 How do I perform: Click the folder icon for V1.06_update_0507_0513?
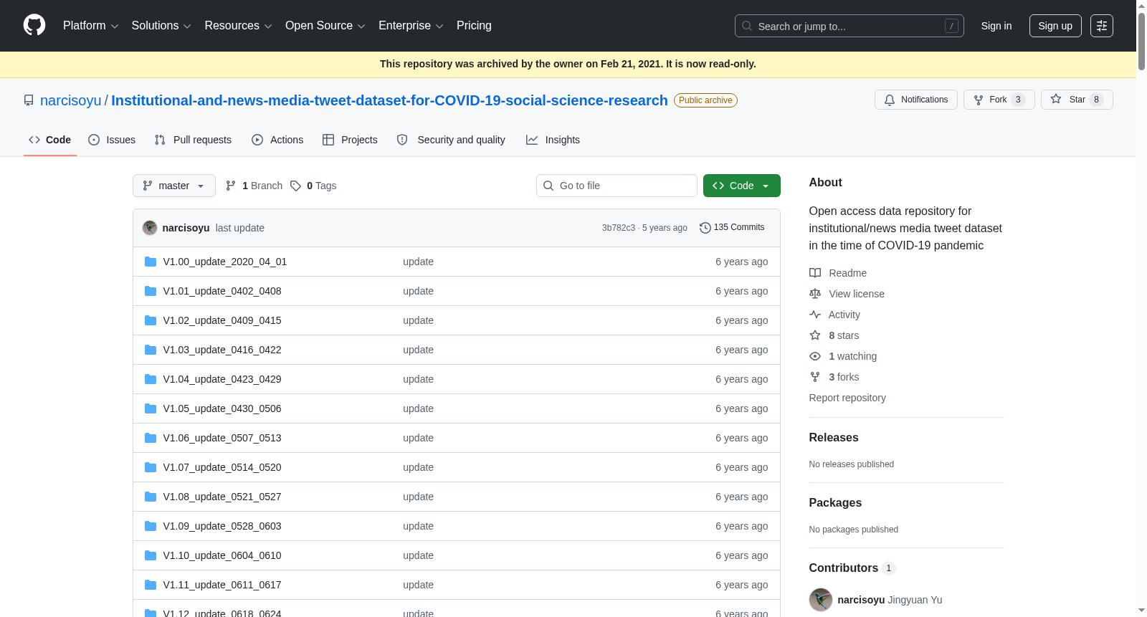coord(151,438)
